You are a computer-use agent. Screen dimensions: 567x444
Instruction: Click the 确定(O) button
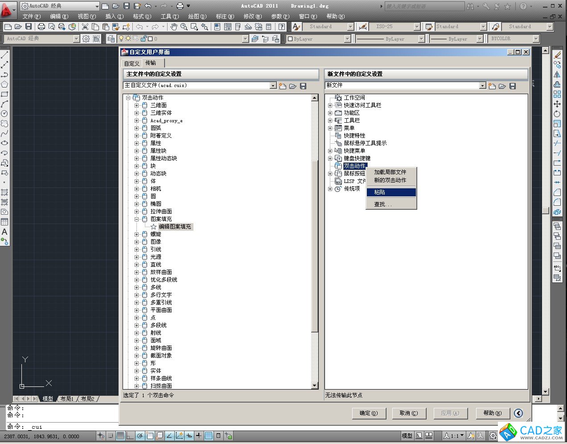tap(369, 413)
